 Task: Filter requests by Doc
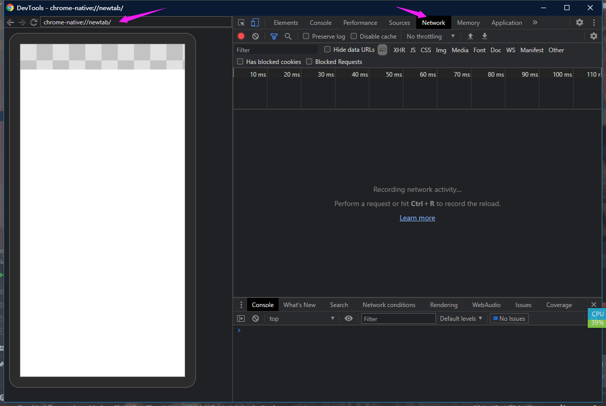coord(496,50)
